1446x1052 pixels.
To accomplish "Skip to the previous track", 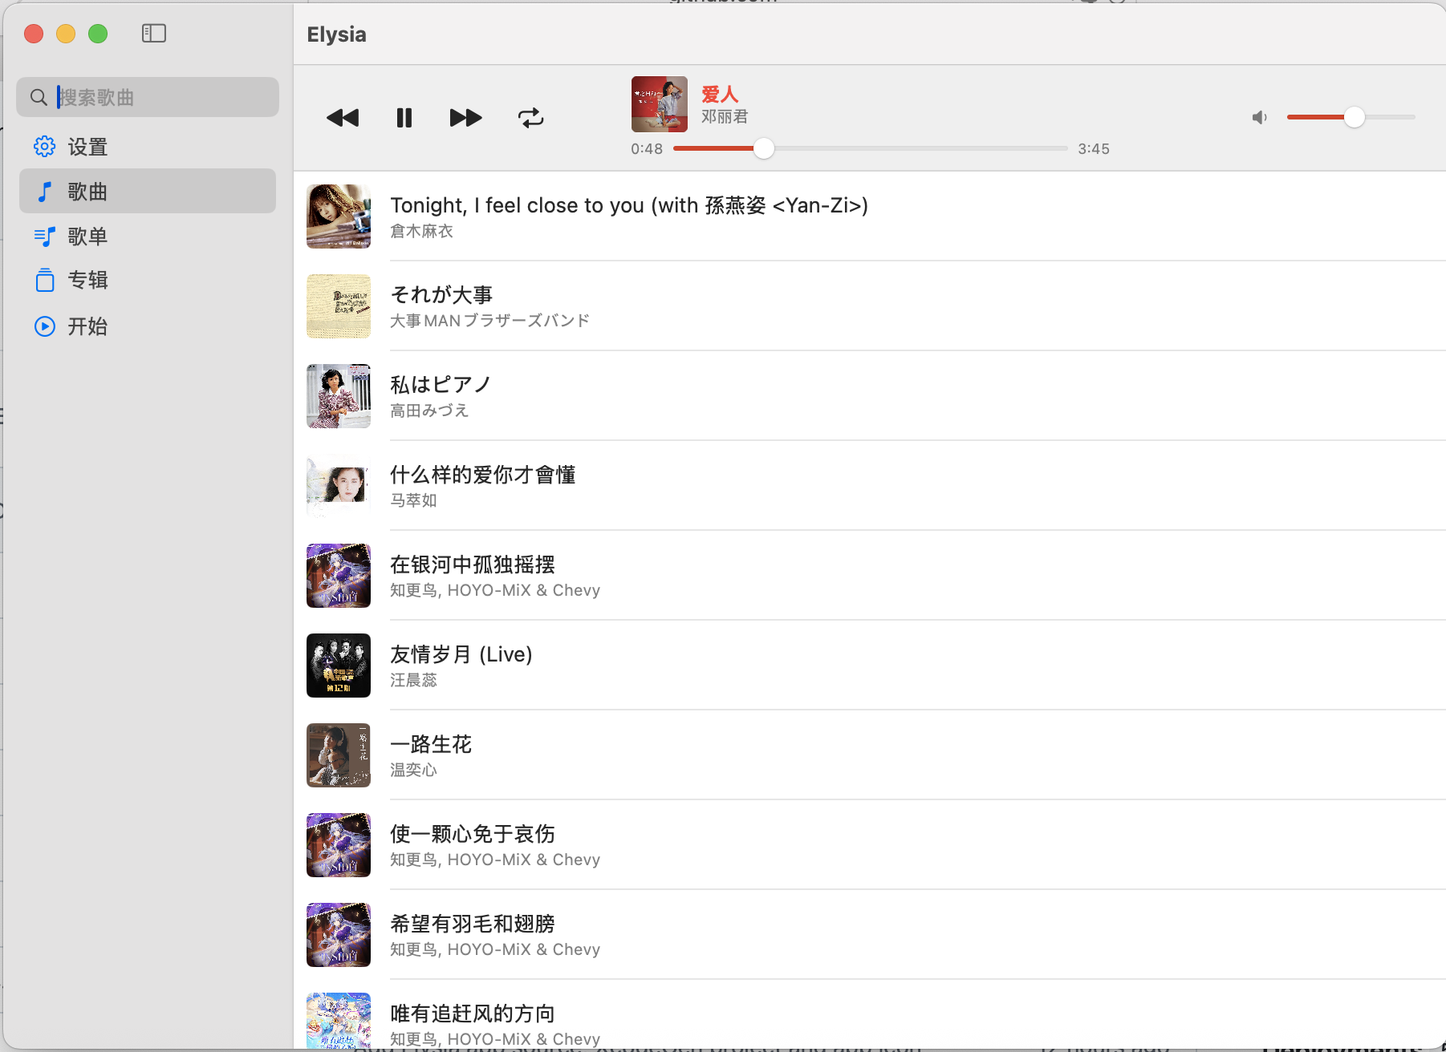I will click(x=343, y=118).
